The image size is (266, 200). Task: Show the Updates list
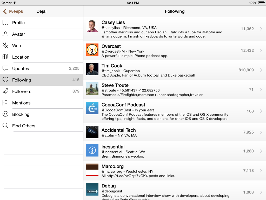click(42, 68)
